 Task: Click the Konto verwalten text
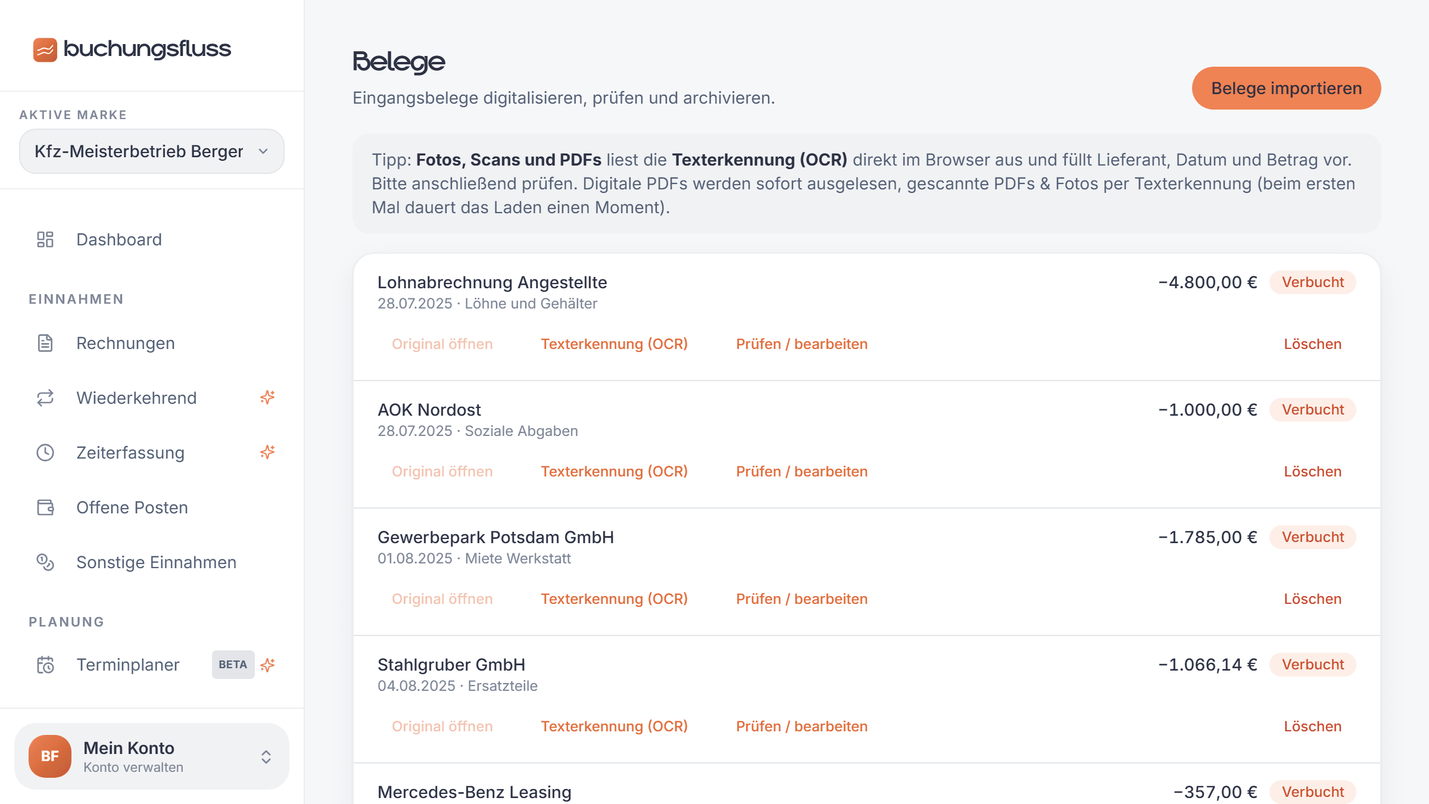[x=133, y=768]
